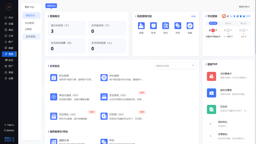Open 下载中心 at the sidebar bottom
Viewport: 256px width, 144px height.
[x=9, y=125]
